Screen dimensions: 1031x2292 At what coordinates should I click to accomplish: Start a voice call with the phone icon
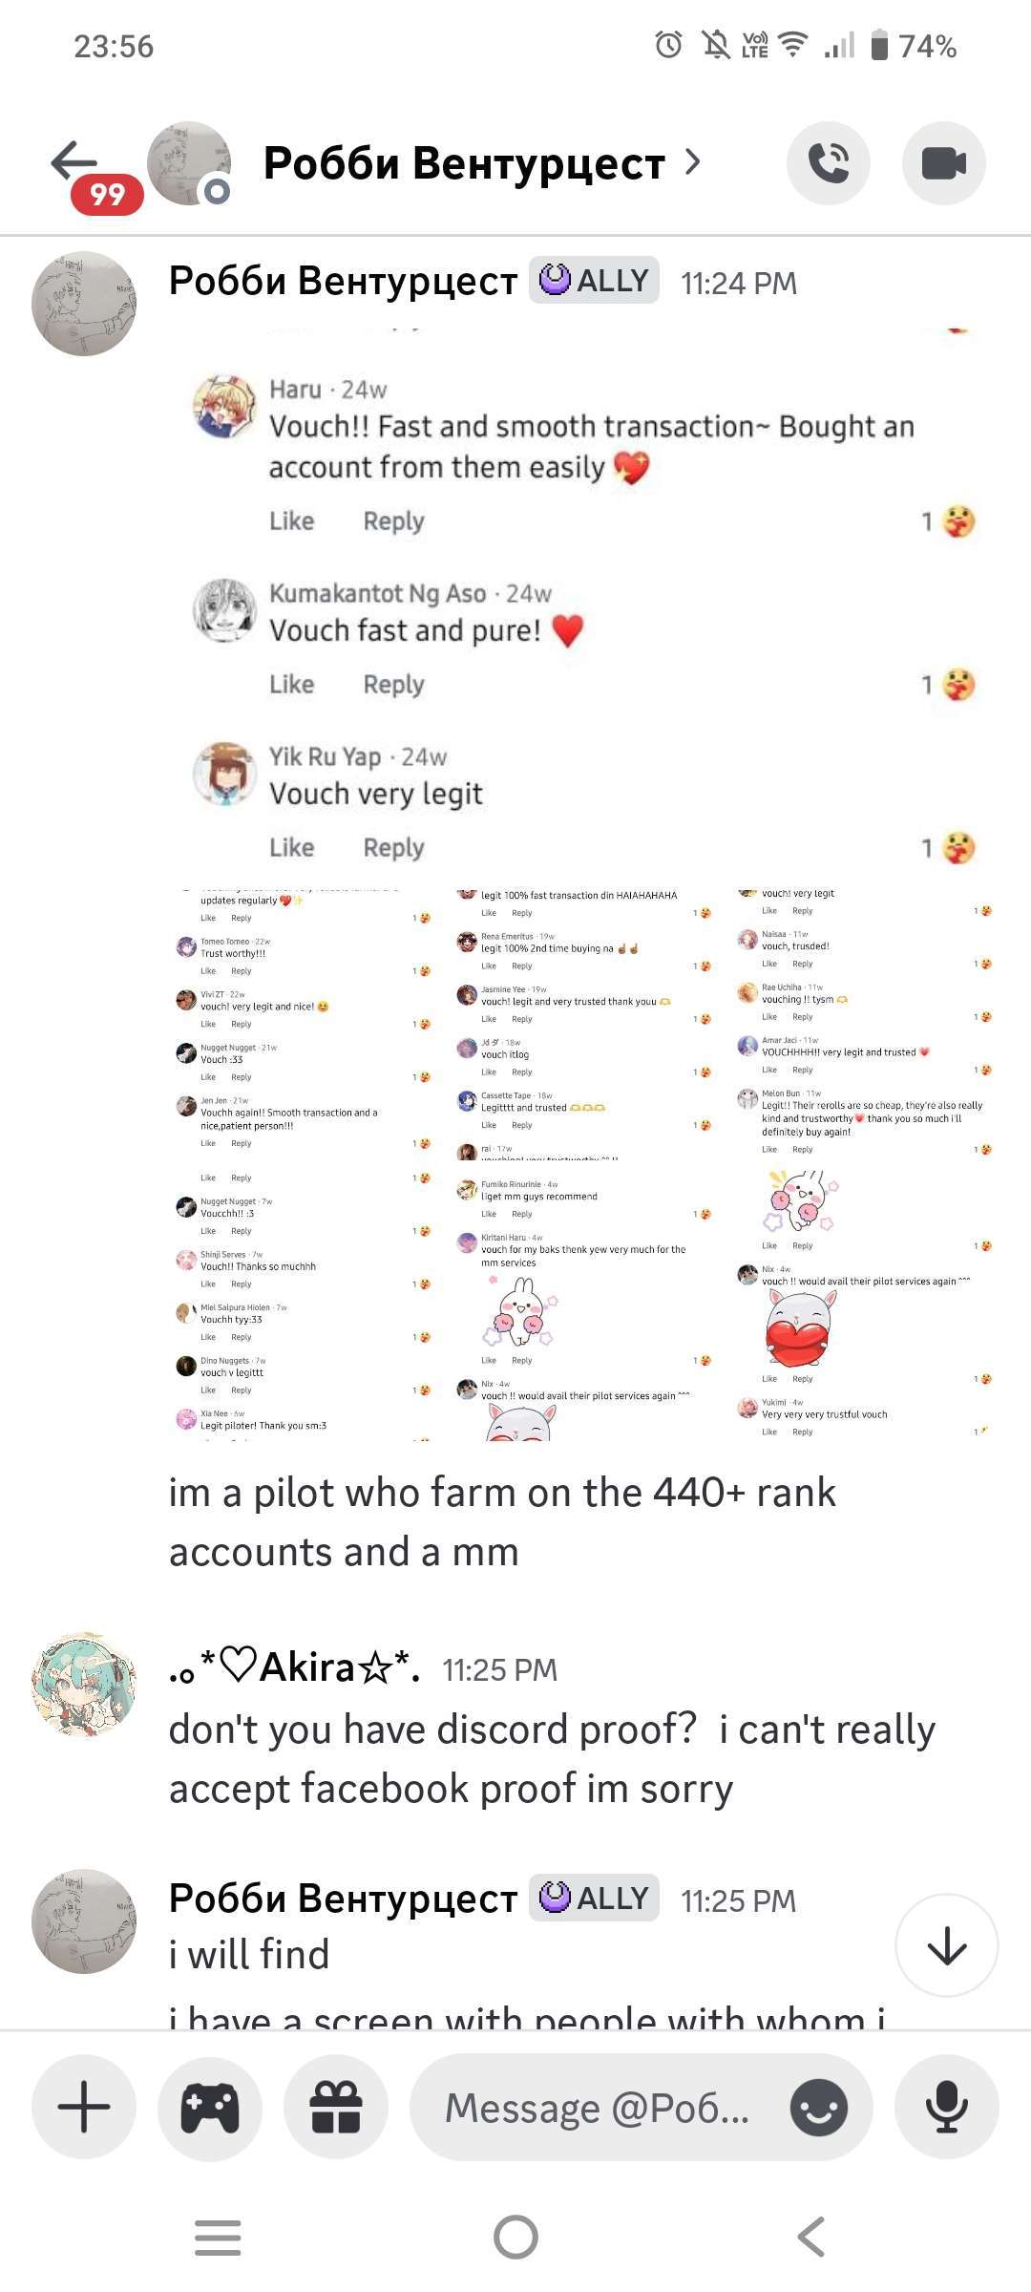coord(828,163)
